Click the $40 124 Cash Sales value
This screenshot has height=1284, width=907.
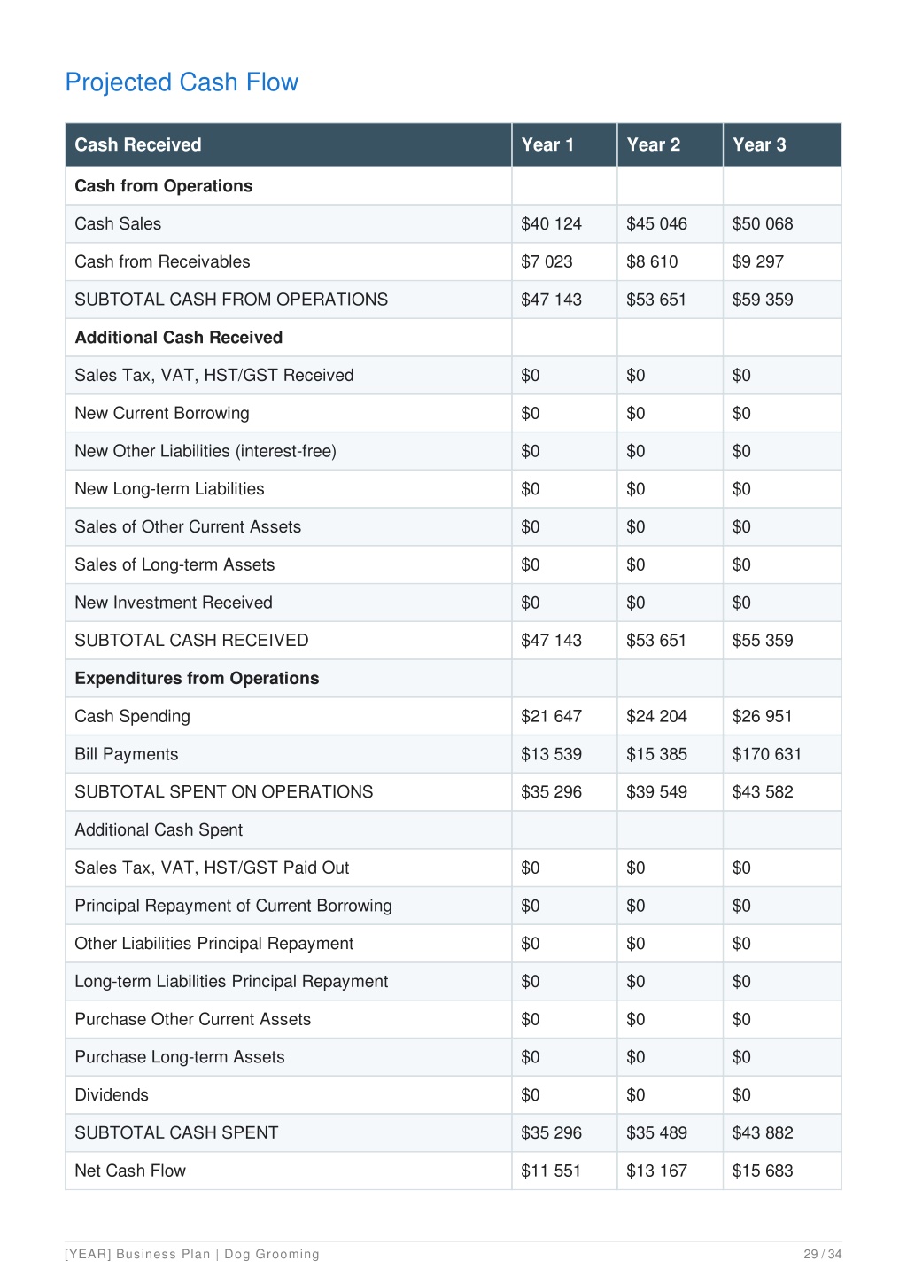pyautogui.click(x=551, y=223)
